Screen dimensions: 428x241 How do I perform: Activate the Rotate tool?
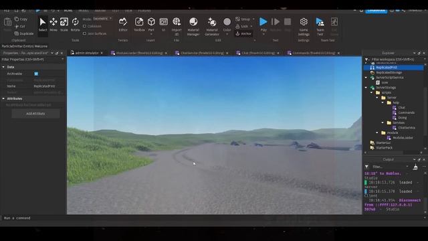75,25
